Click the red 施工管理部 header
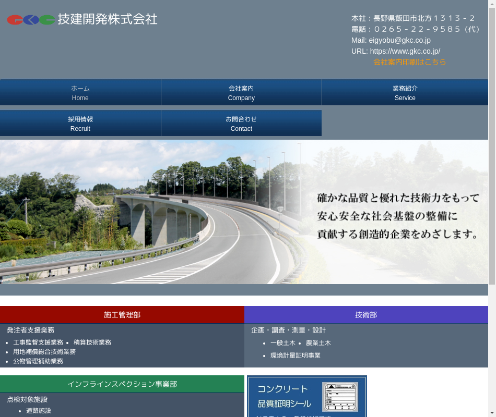The image size is (496, 417). point(122,315)
